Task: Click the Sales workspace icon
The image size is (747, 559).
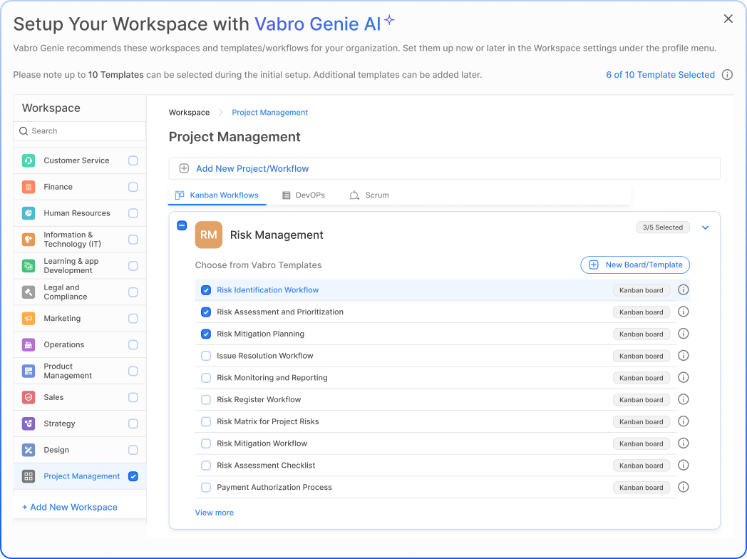Action: (29, 397)
